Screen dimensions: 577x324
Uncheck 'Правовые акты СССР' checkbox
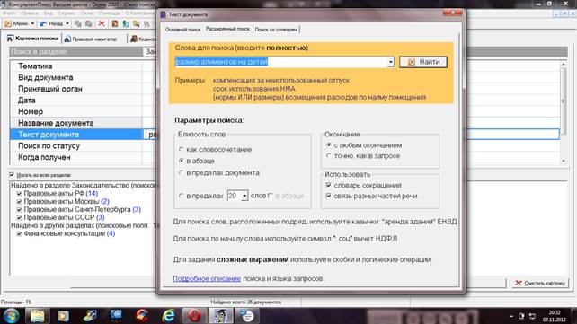[x=19, y=217]
